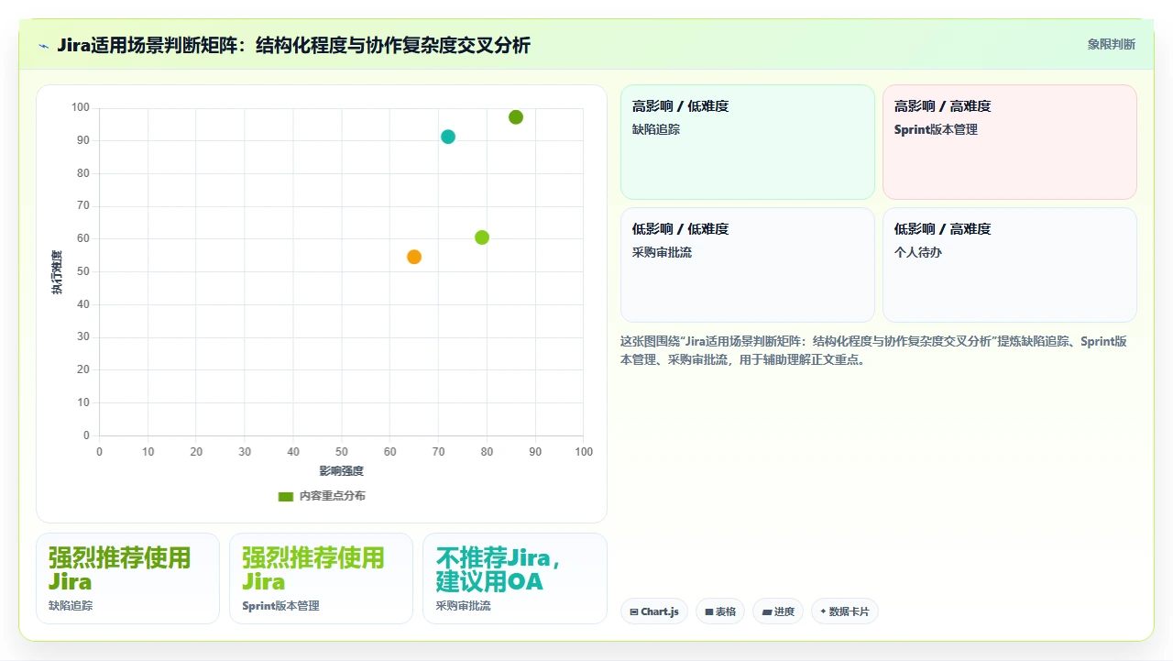The image size is (1173, 661).
Task: Toggle the 内容重点分布 legend entry
Action: (322, 496)
